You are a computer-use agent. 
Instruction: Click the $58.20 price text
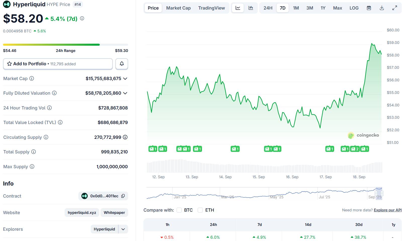pyautogui.click(x=23, y=18)
